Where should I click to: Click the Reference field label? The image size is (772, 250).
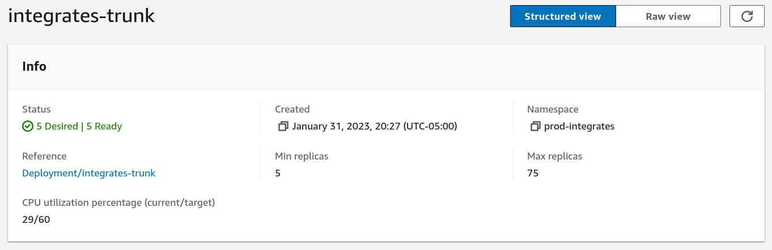[44, 156]
